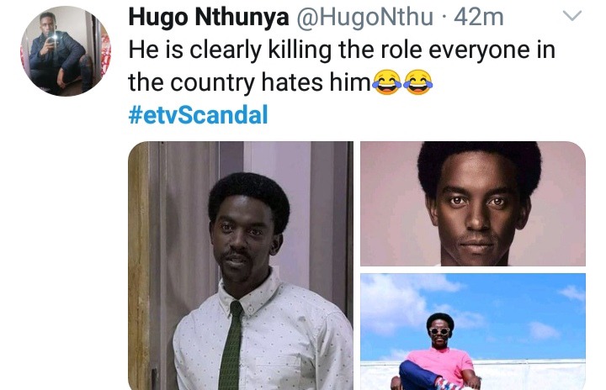Click the dot separator before 42m

click(x=444, y=18)
